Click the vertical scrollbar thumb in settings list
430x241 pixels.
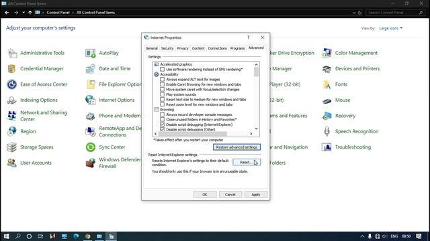pyautogui.click(x=257, y=72)
